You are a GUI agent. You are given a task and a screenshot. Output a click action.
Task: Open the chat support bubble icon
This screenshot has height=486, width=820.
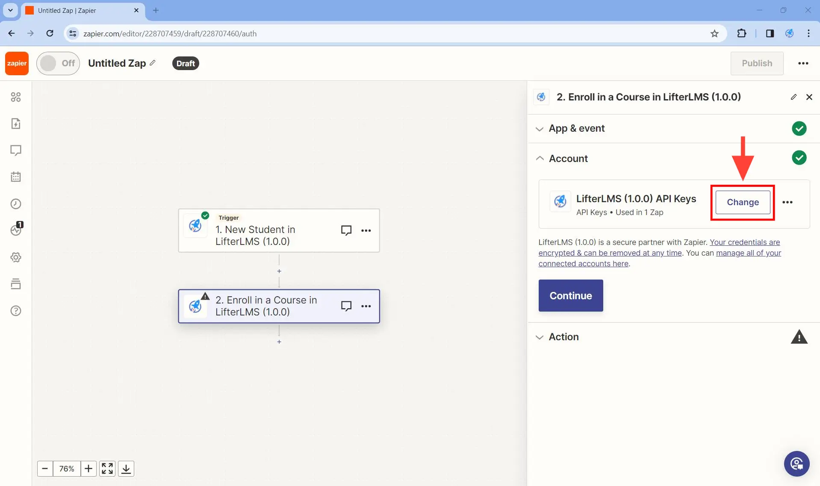(x=796, y=463)
